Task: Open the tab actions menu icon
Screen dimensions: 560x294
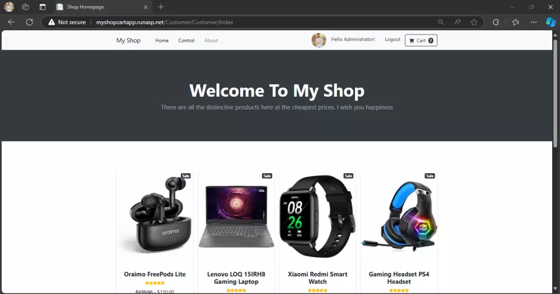Action: (43, 7)
